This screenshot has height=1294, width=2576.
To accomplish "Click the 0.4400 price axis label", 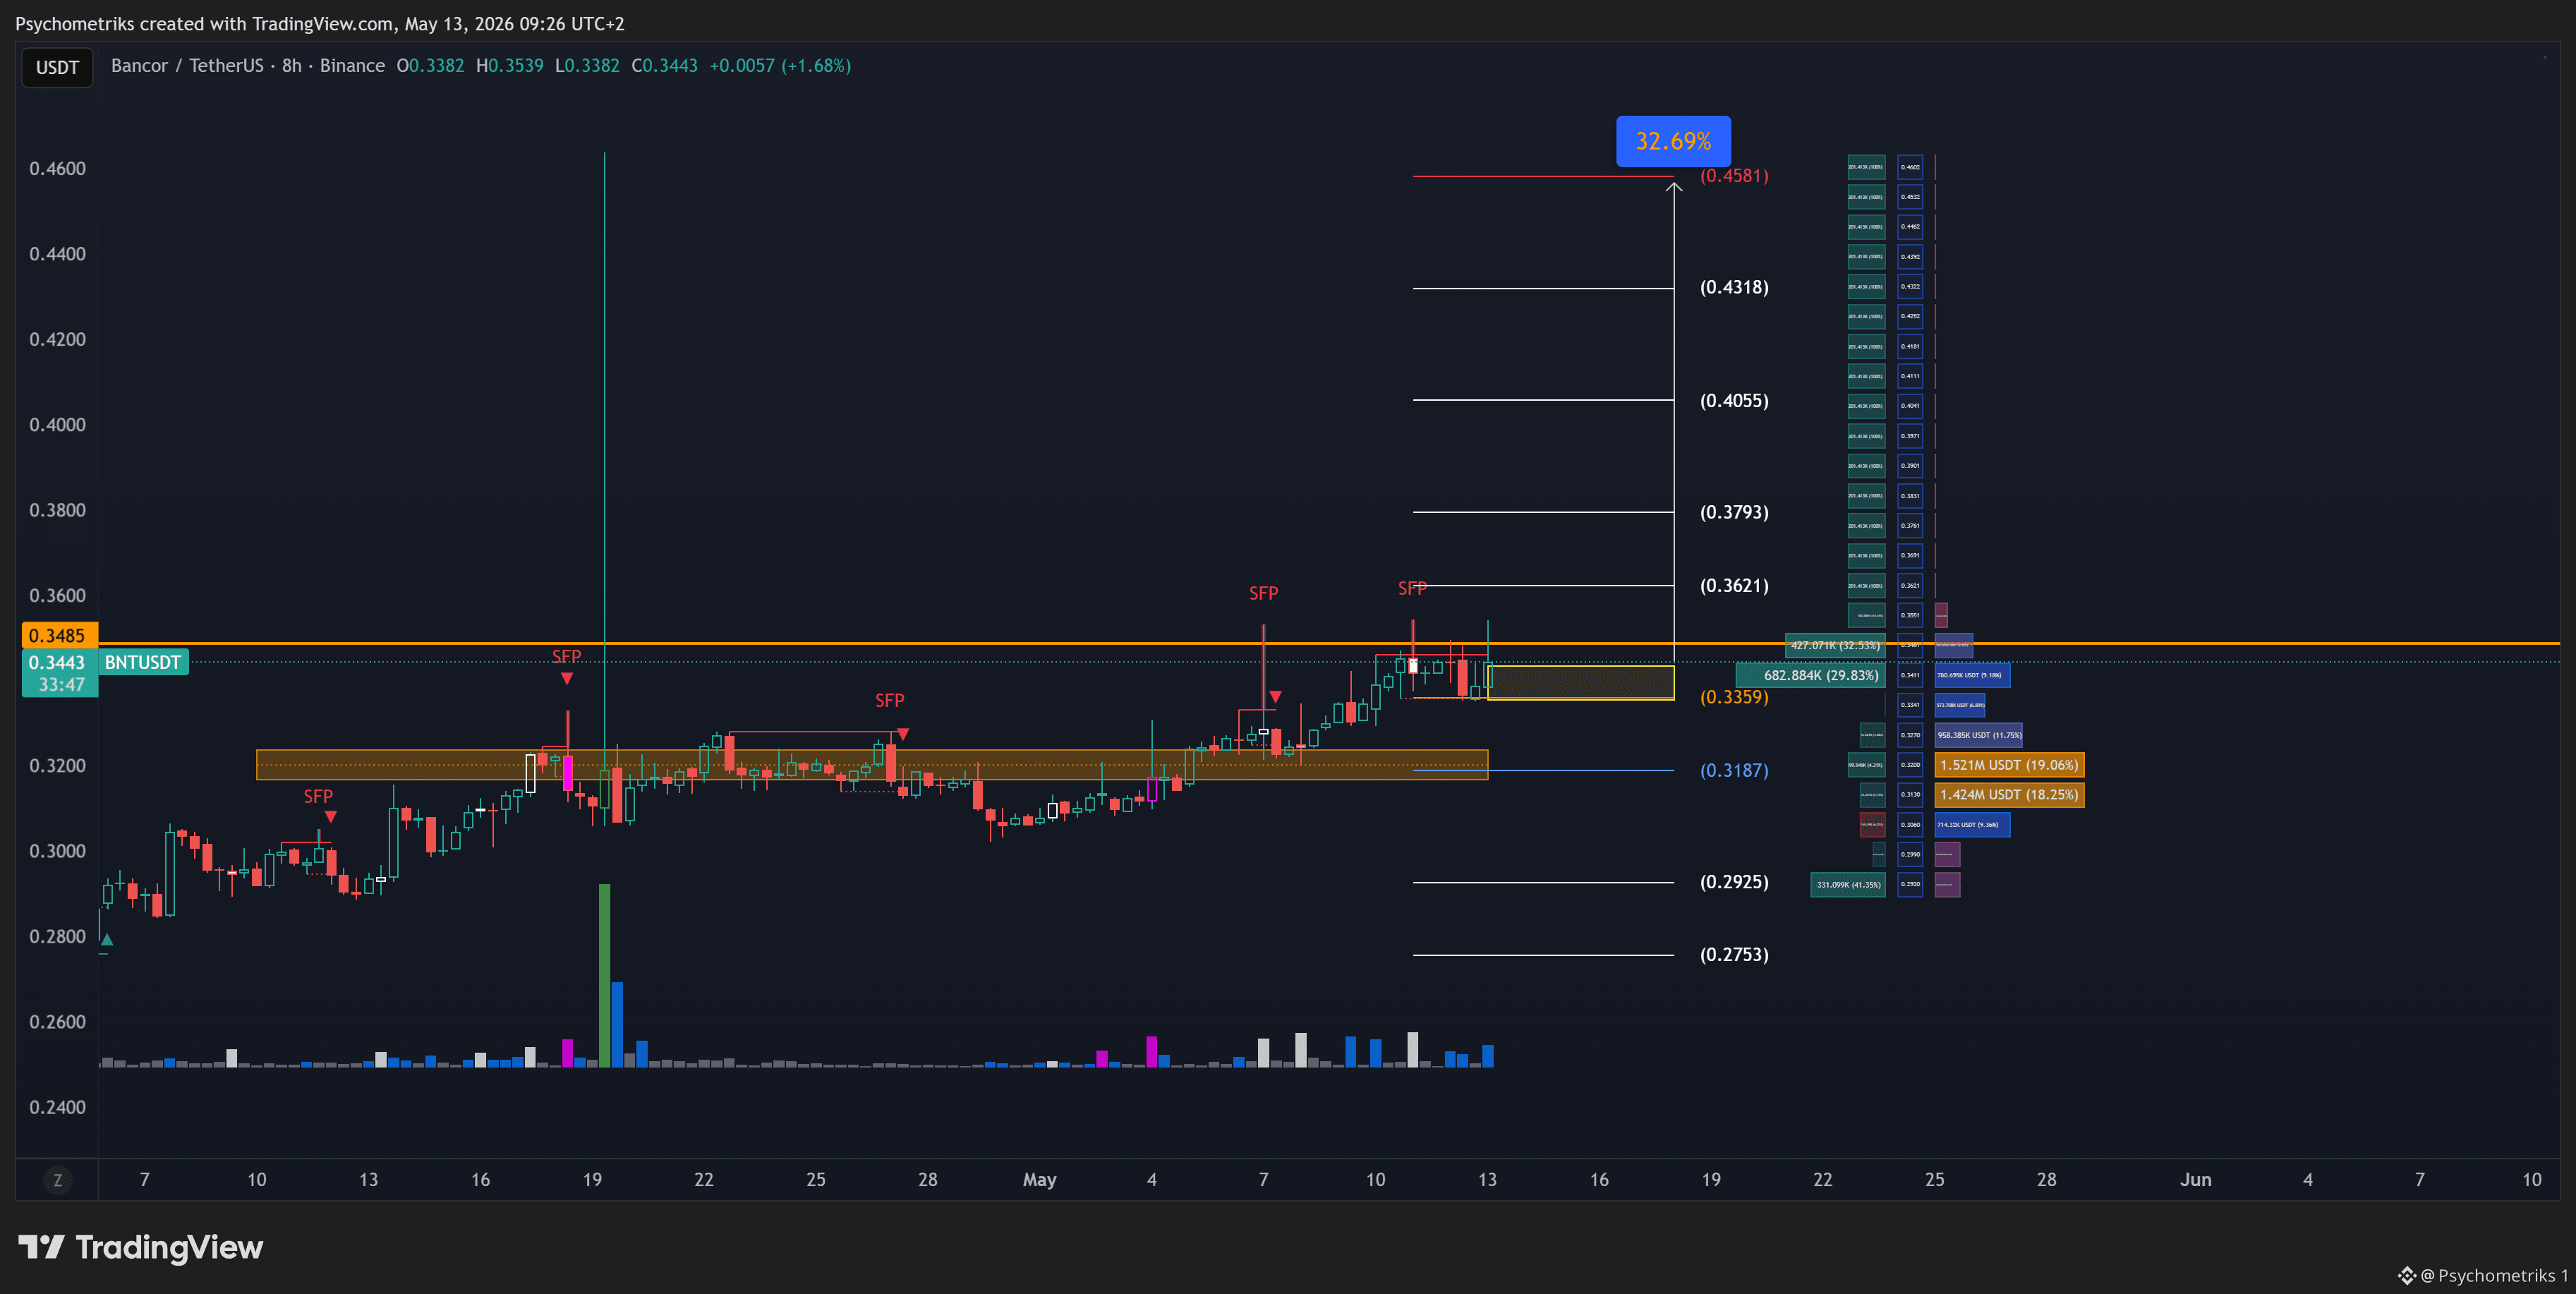I will 57,254.
